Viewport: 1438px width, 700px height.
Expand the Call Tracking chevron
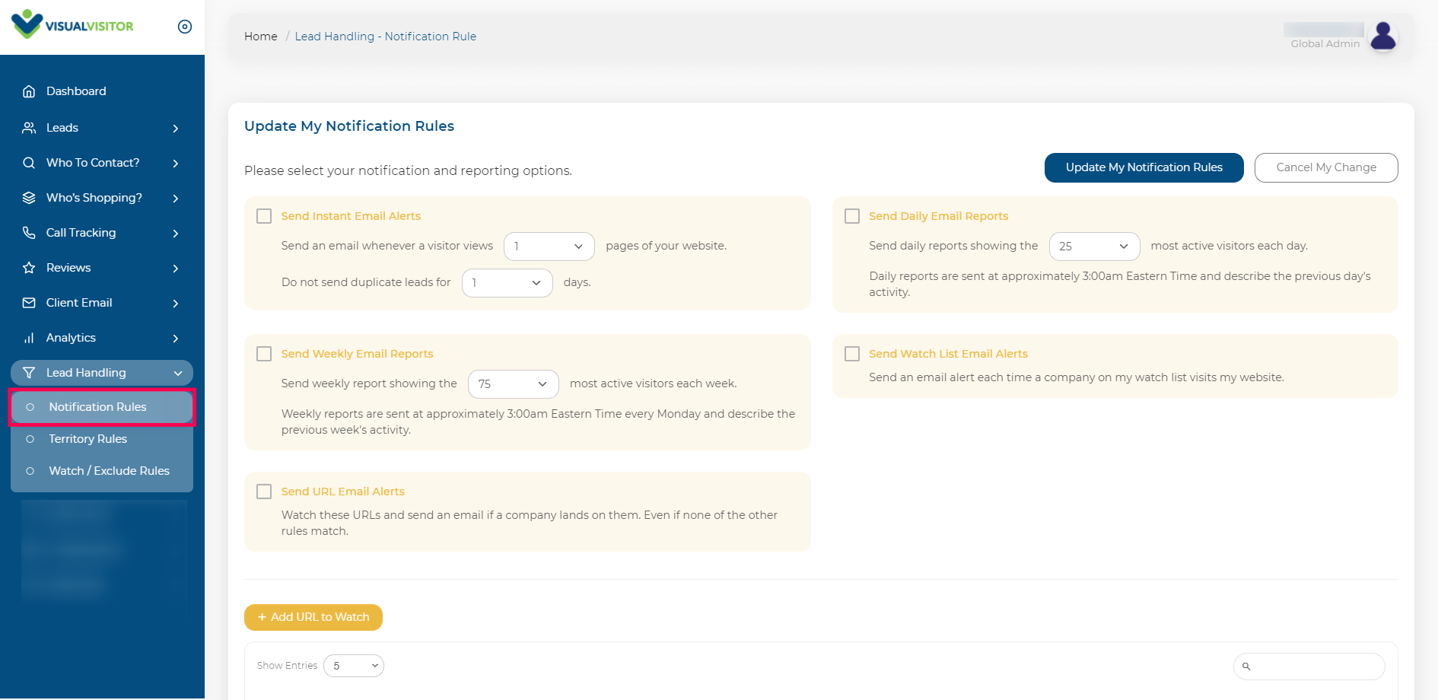click(x=176, y=234)
